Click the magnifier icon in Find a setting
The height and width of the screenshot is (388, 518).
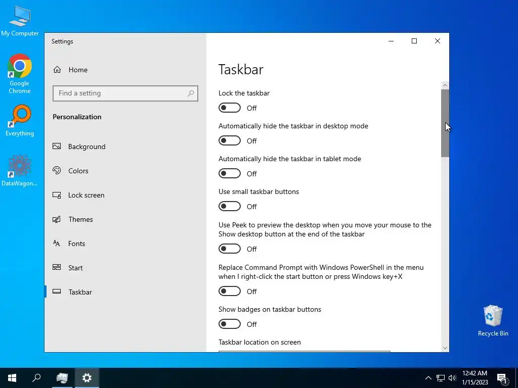point(191,93)
